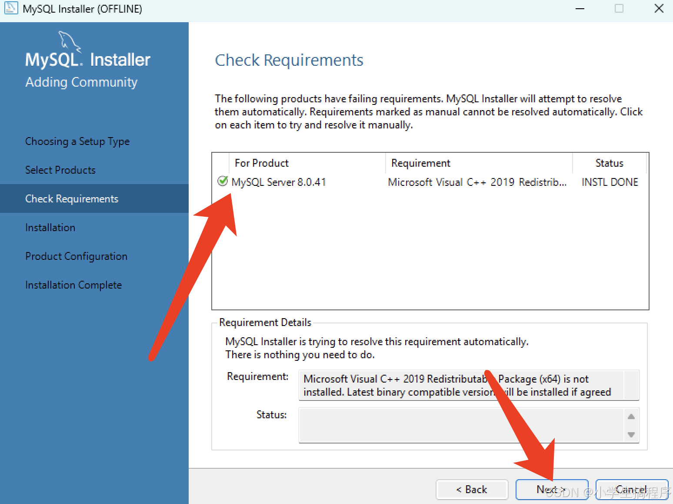Cancel the MySQL installation
This screenshot has width=673, height=504.
point(631,490)
